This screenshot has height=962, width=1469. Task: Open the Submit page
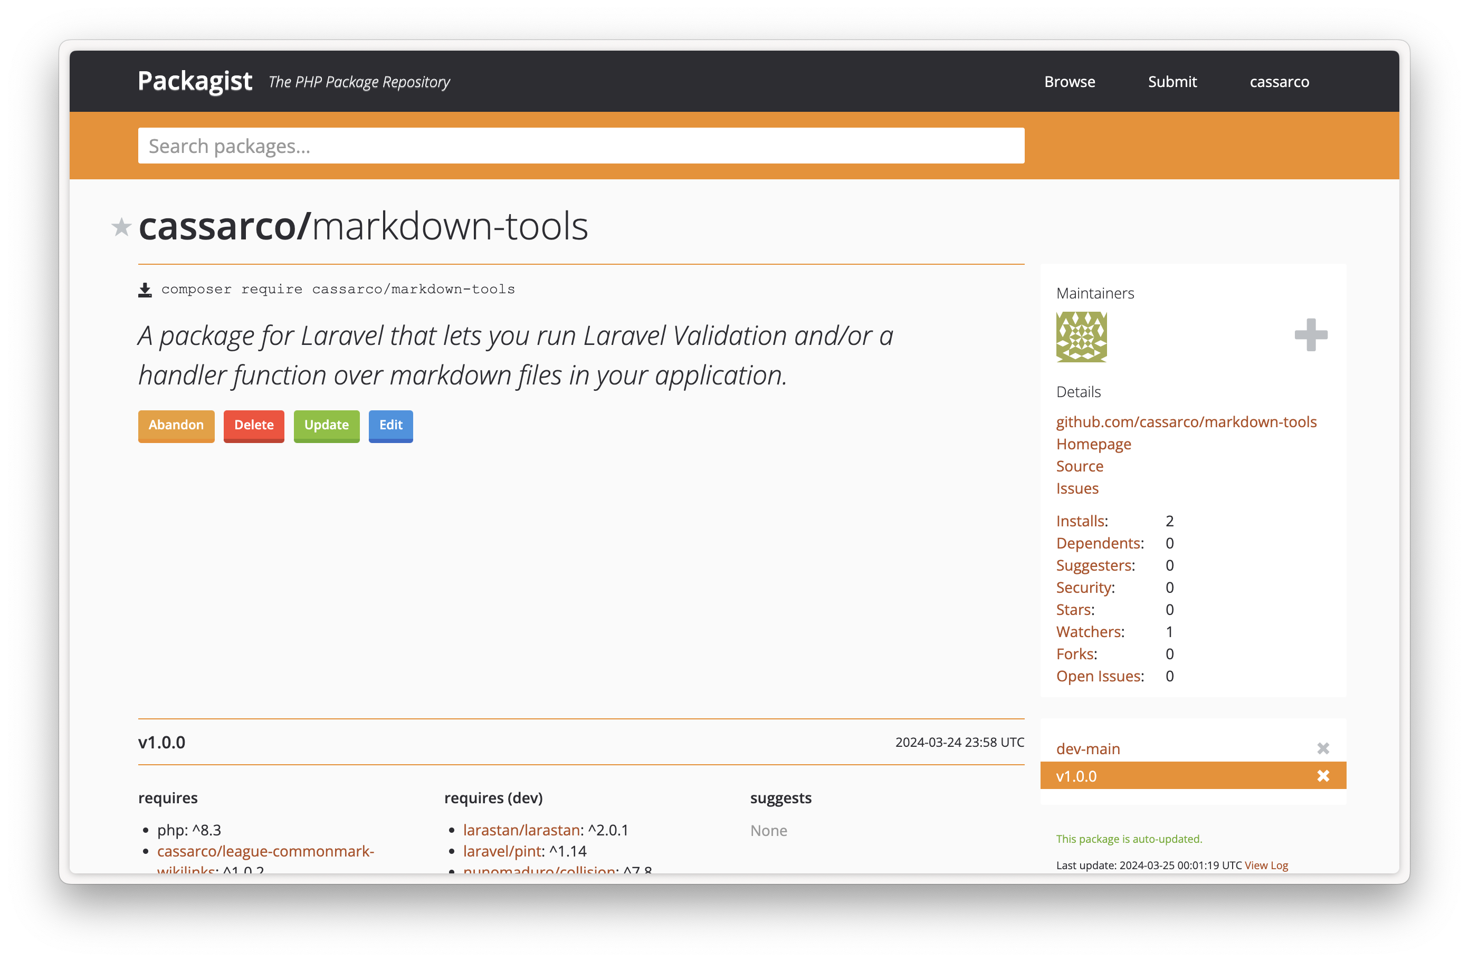1172,81
